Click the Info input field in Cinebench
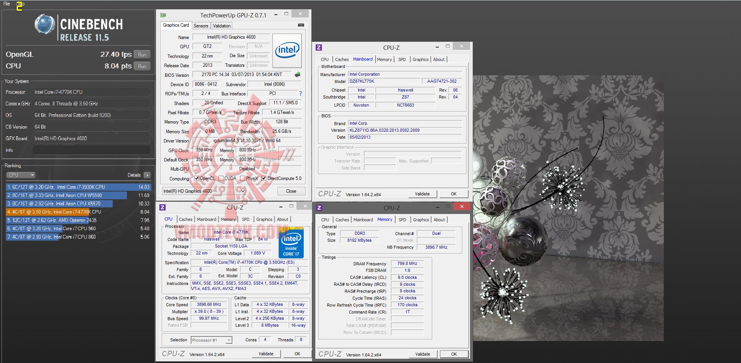 pos(91,150)
